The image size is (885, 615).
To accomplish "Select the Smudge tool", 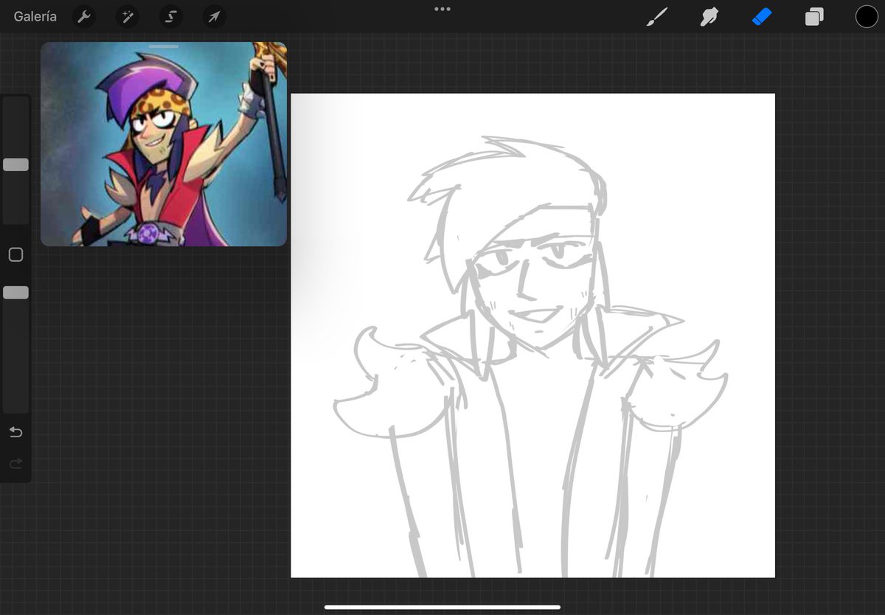I will click(709, 16).
